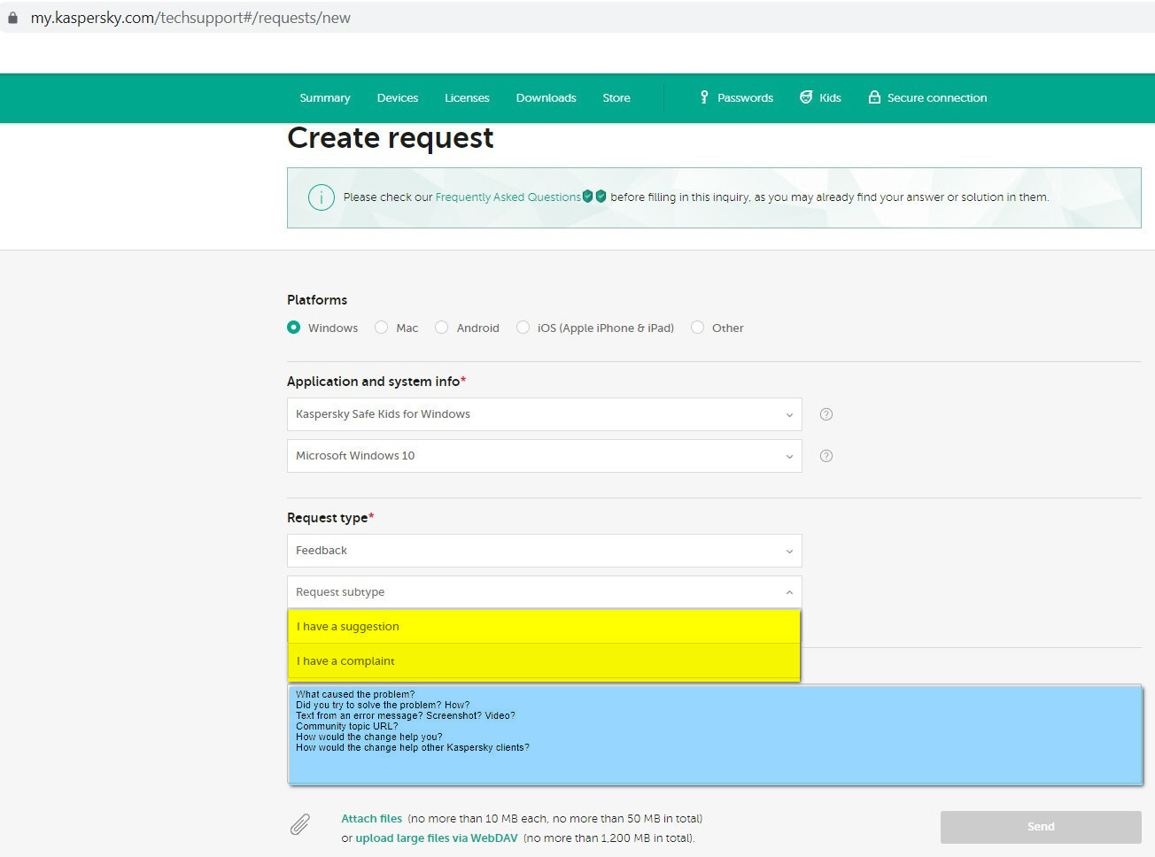The width and height of the screenshot is (1155, 857).
Task: Choose 'I have a suggestion' subtype
Action: click(x=545, y=627)
